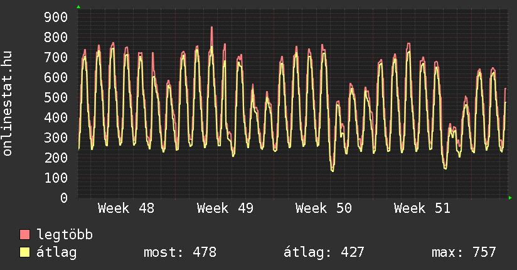Click the 'átlag' legend text
The height and width of the screenshot is (270, 517).
pyautogui.click(x=56, y=252)
